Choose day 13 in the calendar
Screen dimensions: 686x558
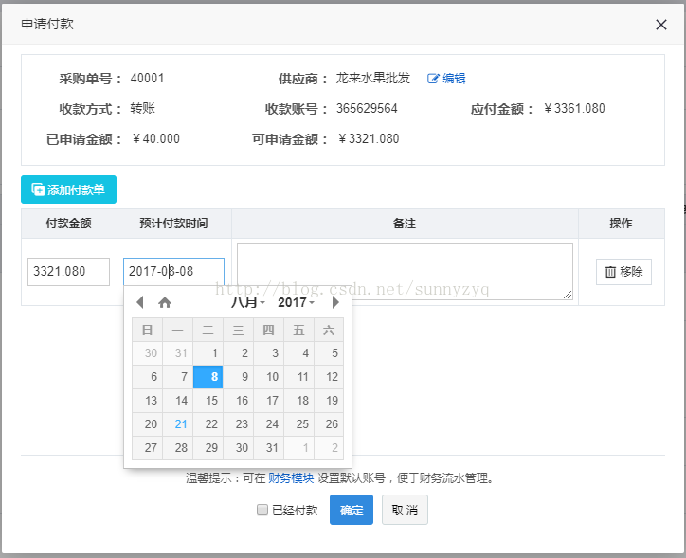(x=148, y=400)
